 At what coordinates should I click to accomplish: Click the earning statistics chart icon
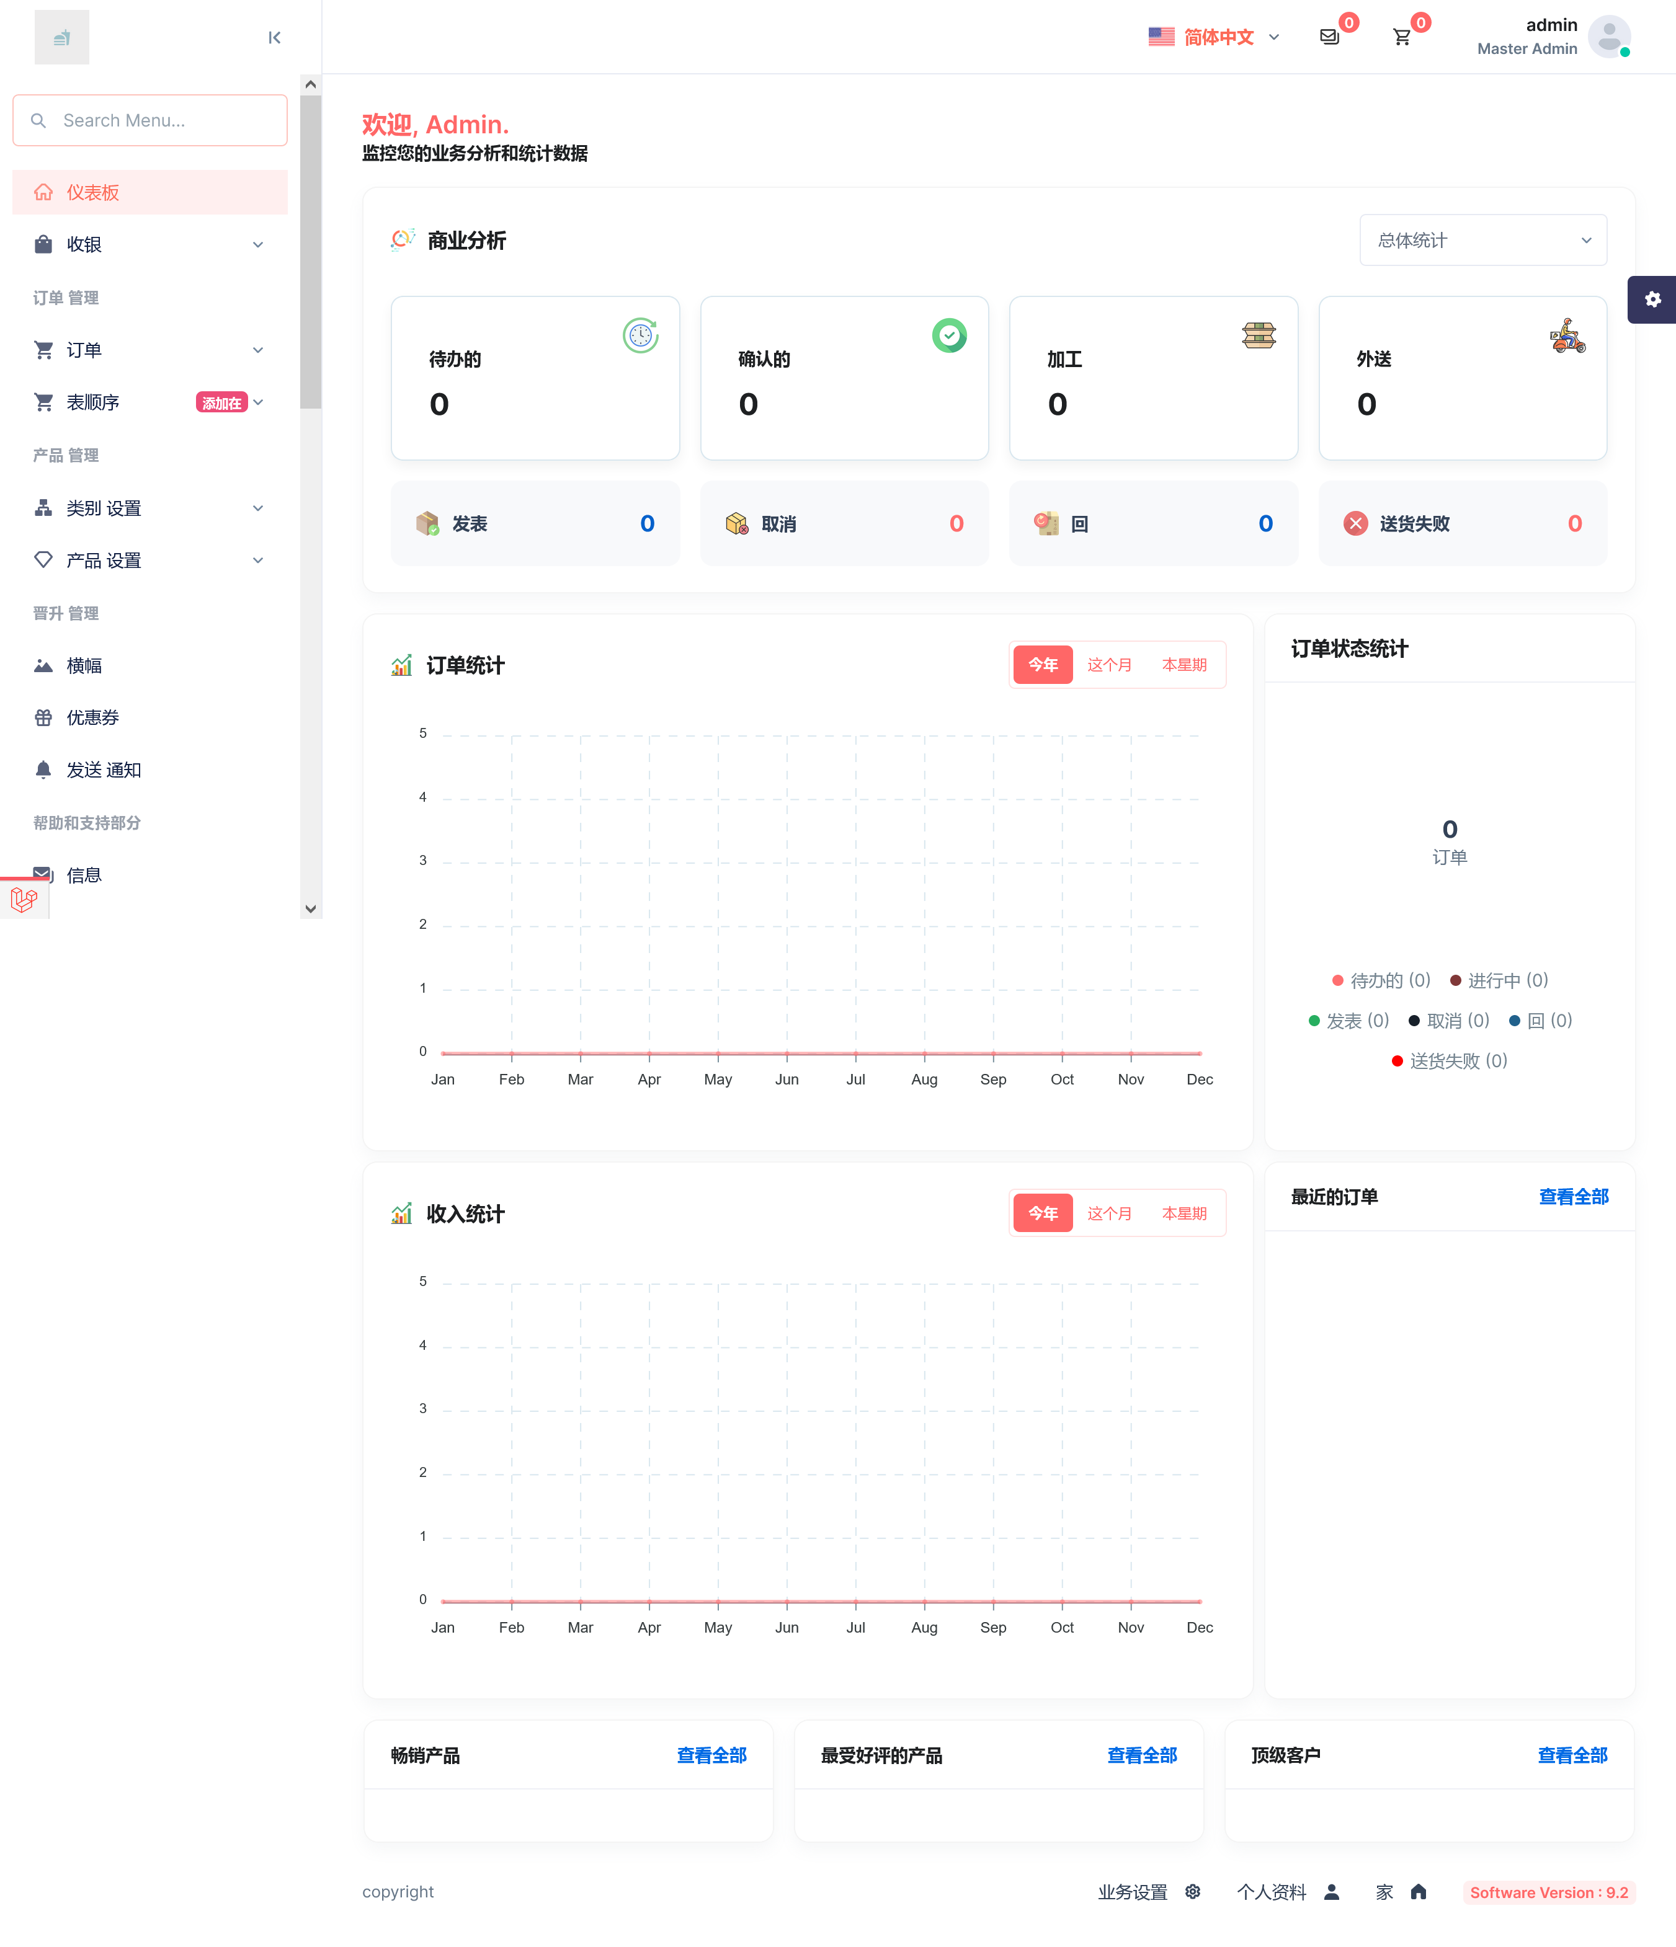click(401, 1214)
